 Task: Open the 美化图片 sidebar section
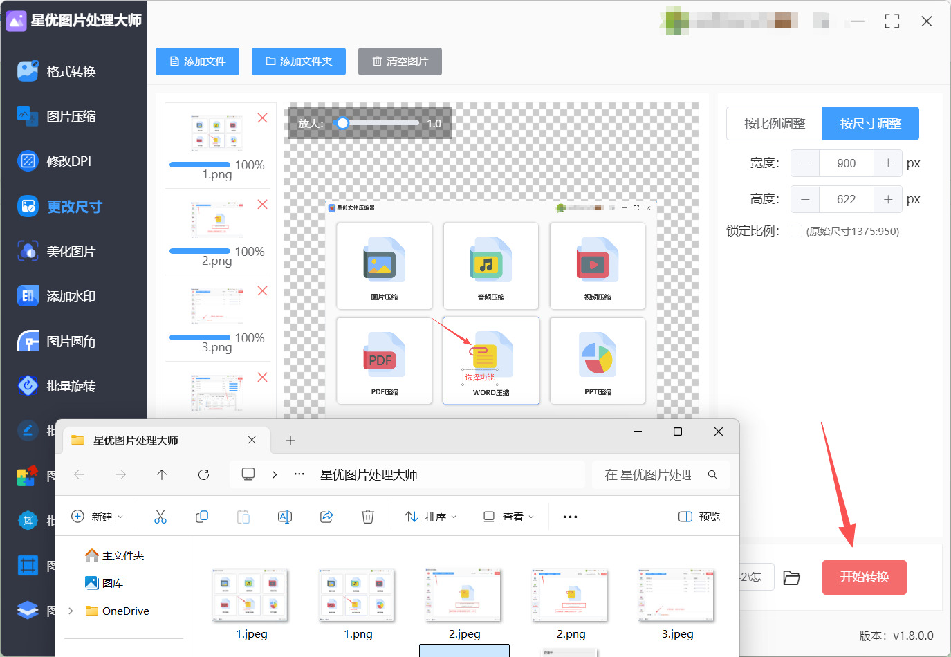click(58, 251)
